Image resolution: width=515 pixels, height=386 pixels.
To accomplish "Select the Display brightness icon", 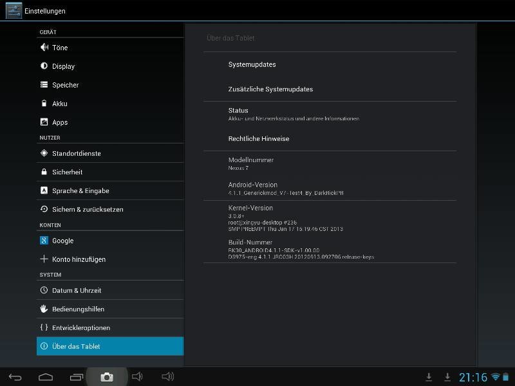I will (x=44, y=66).
